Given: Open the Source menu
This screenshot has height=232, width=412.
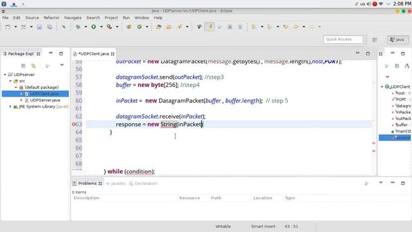Looking at the screenshot, I should 32,17.
